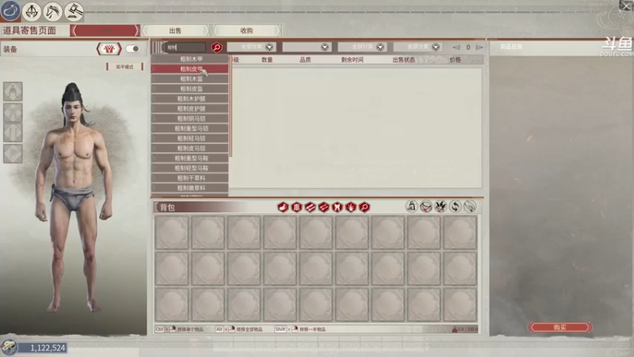Click the circular arrows sort icon

pos(455,206)
